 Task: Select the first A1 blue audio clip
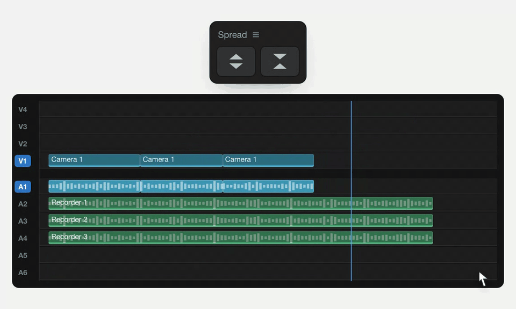pyautogui.click(x=94, y=186)
